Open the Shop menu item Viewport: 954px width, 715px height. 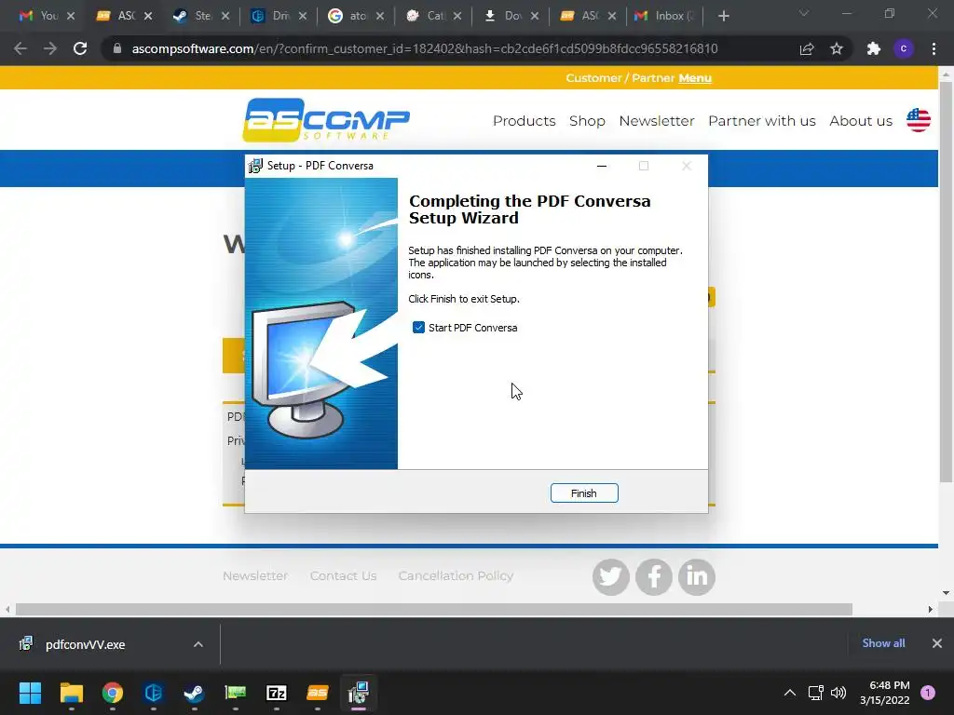coord(587,121)
